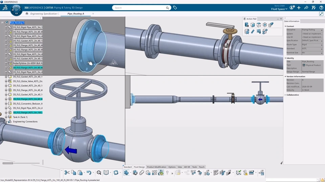Switch to the Standard toolbar tab
This screenshot has height=182, width=325.
point(128,167)
